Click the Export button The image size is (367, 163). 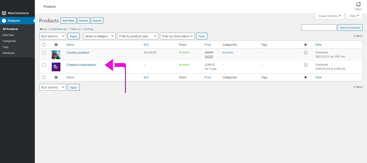coord(97,21)
